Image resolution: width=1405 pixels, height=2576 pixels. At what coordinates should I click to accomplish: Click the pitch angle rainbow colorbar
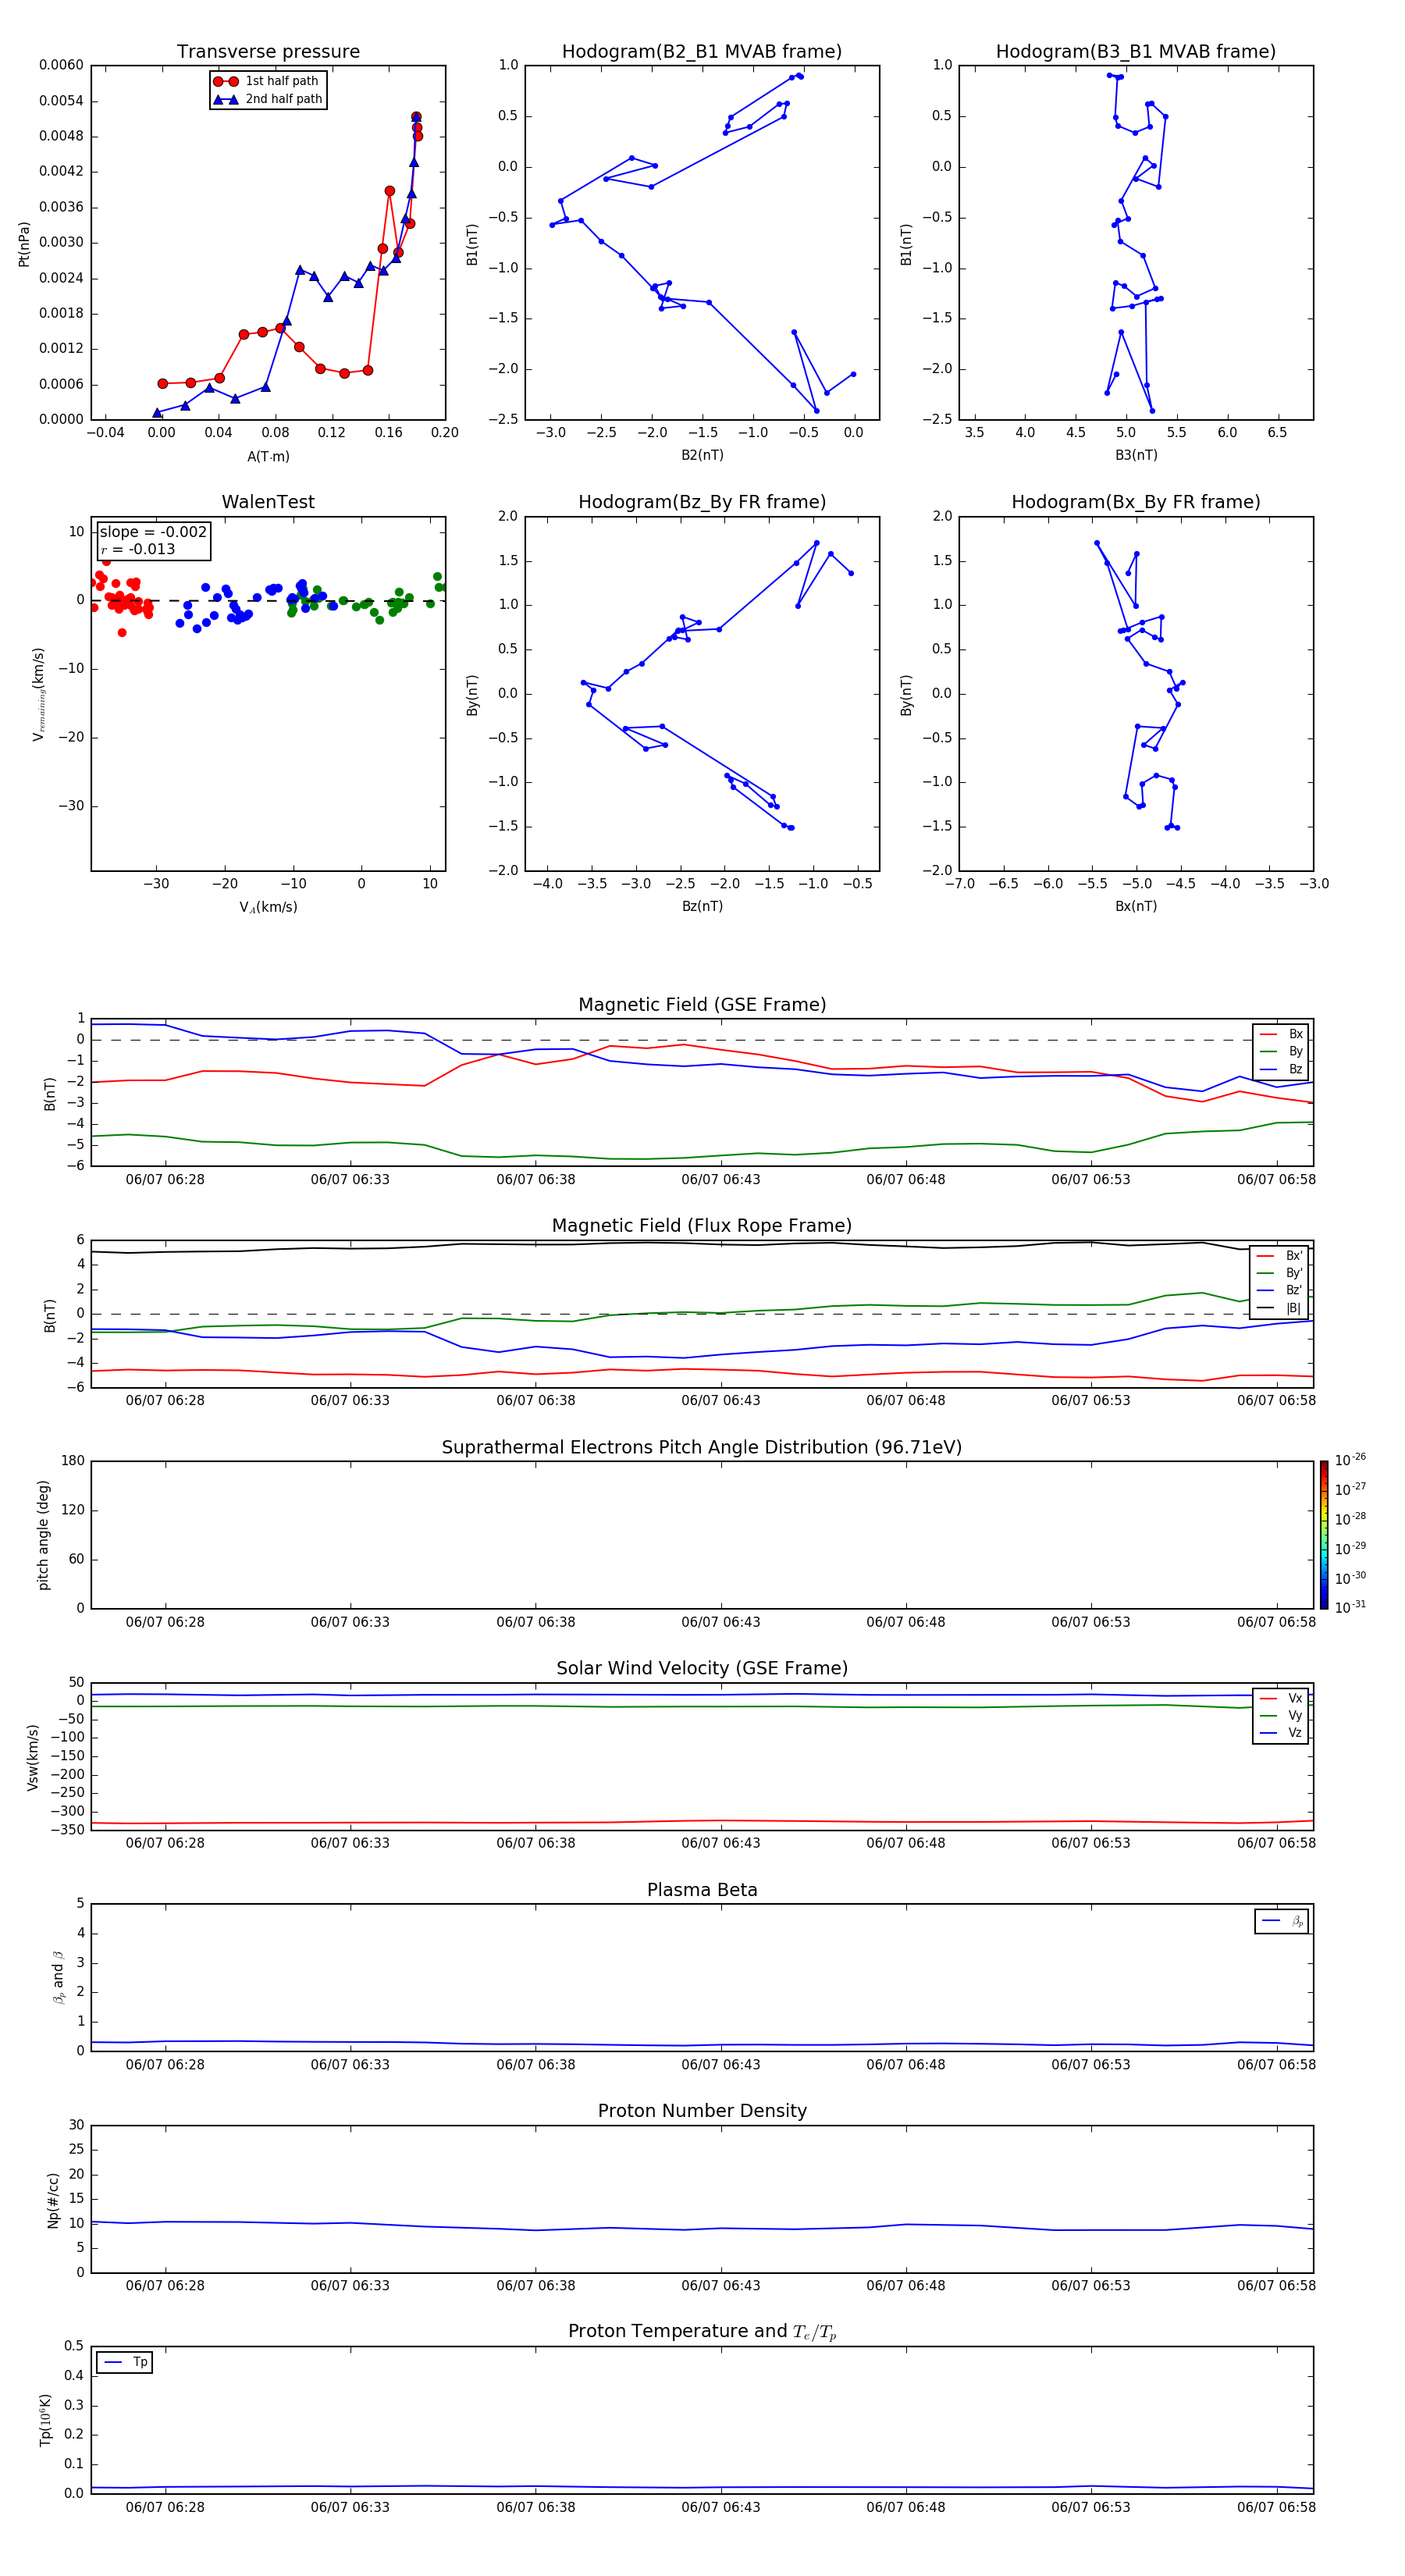1324,1535
